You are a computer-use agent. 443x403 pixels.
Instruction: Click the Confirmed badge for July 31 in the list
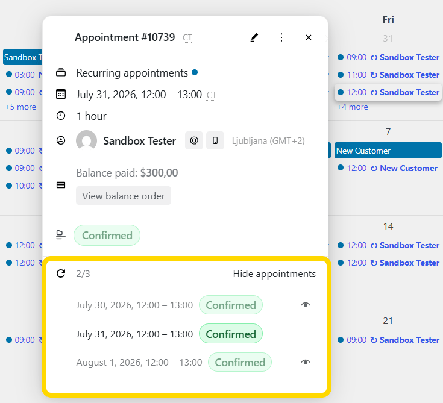pyautogui.click(x=231, y=334)
